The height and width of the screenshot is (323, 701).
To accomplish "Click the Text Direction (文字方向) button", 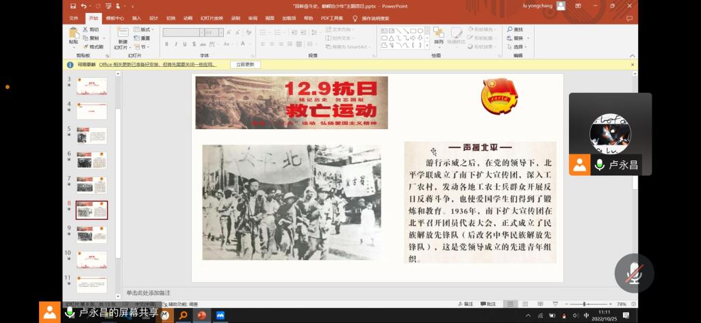I will click(341, 29).
